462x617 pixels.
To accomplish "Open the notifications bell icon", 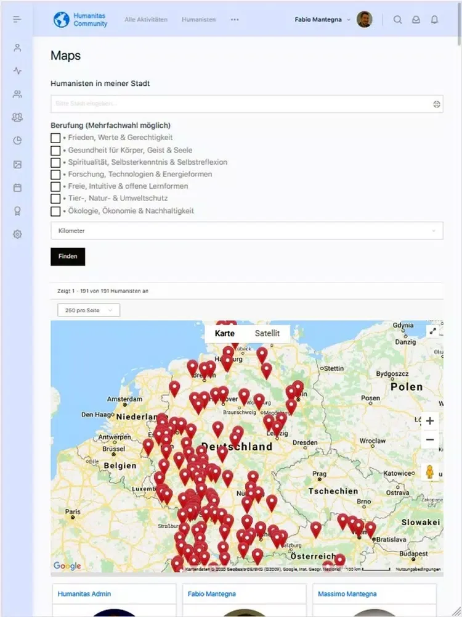I will coord(434,20).
